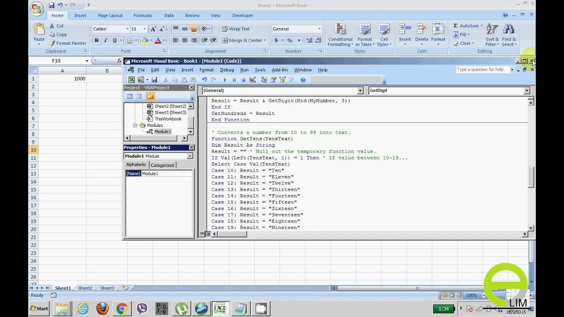
Task: Open the Add-Ins menu in Visual Basic
Action: pyautogui.click(x=280, y=70)
